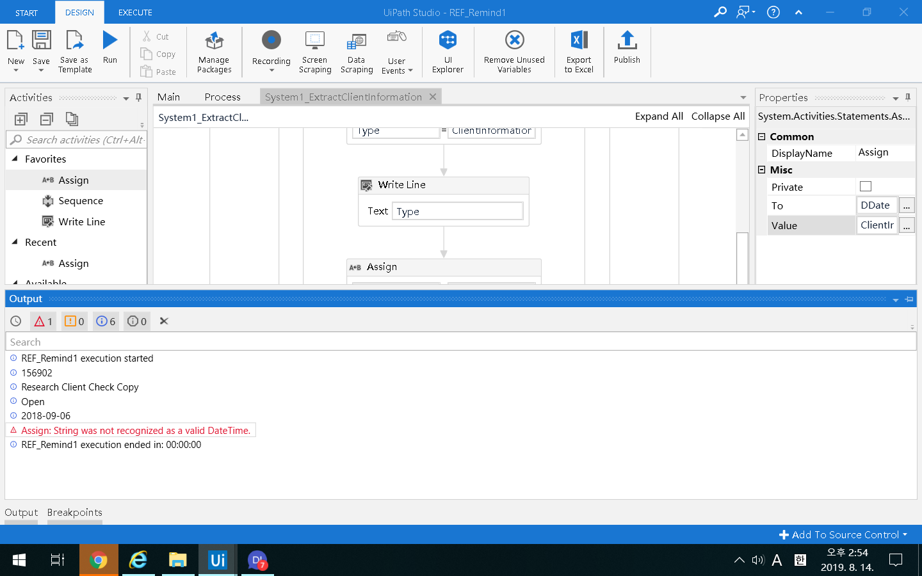Collapse the Common properties section
922x576 pixels.
click(x=762, y=136)
